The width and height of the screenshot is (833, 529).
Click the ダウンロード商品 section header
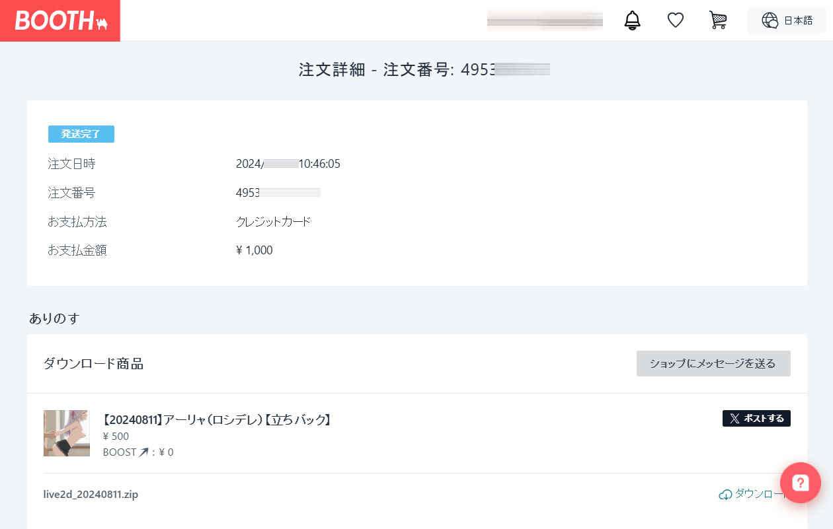pos(93,364)
